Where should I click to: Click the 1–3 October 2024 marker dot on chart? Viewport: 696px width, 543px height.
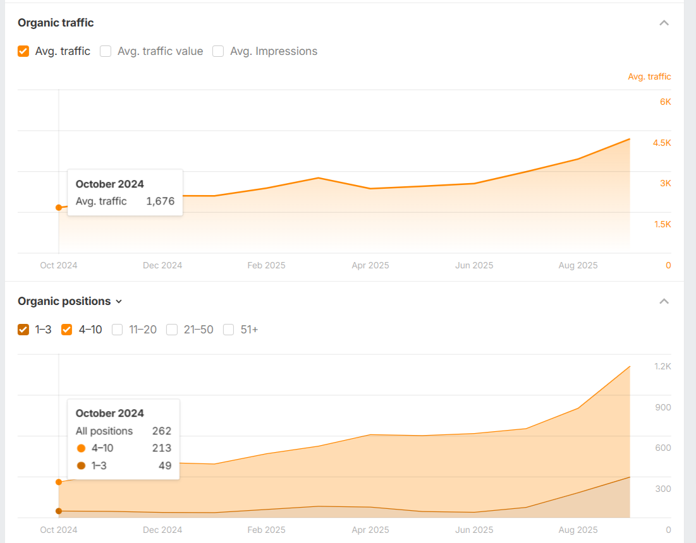59,511
